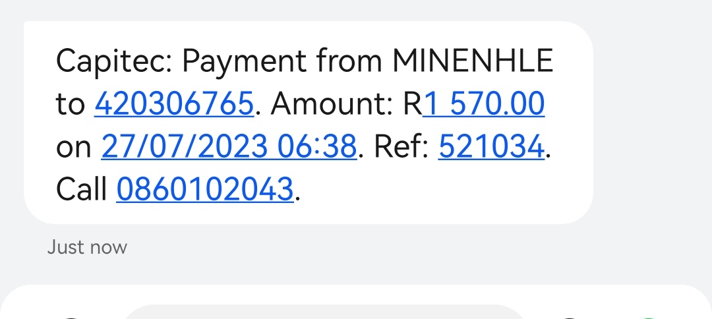The width and height of the screenshot is (712, 319).
Task: Click the 'Amount:' label text
Action: 332,104
